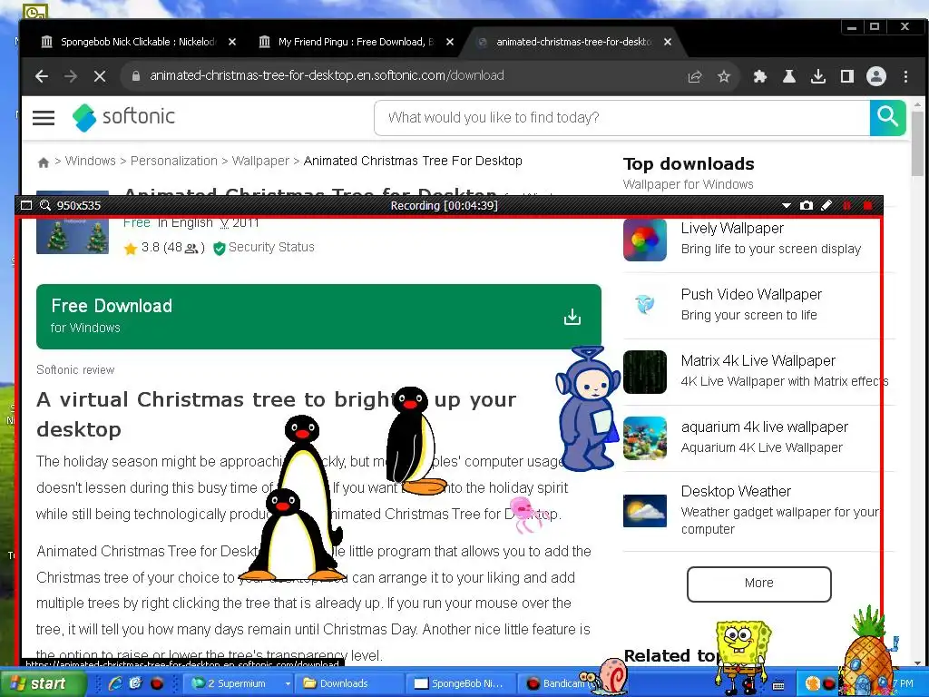Image resolution: width=929 pixels, height=697 pixels.
Task: Open the Personalization breadcrumb link
Action: coord(174,161)
